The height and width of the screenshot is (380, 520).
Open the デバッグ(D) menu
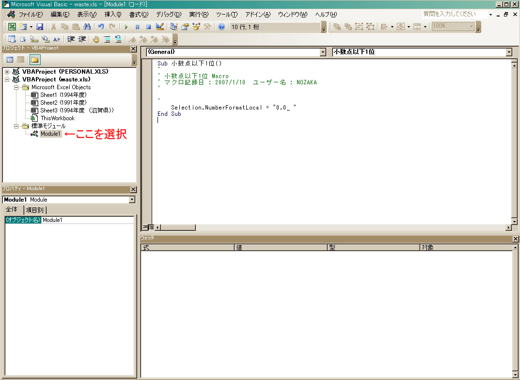[168, 14]
